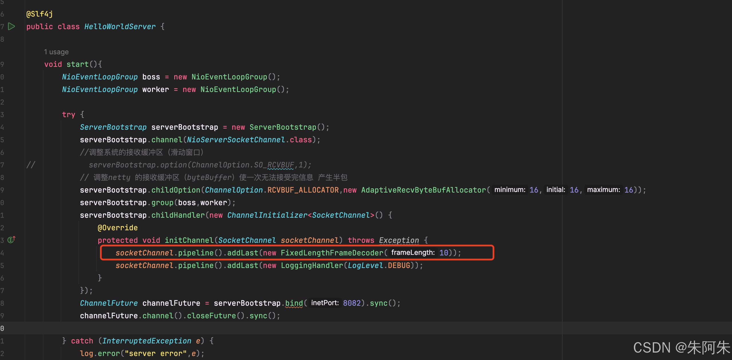This screenshot has width=732, height=360.
Task: Click the @Slf4j annotation
Action: point(39,14)
